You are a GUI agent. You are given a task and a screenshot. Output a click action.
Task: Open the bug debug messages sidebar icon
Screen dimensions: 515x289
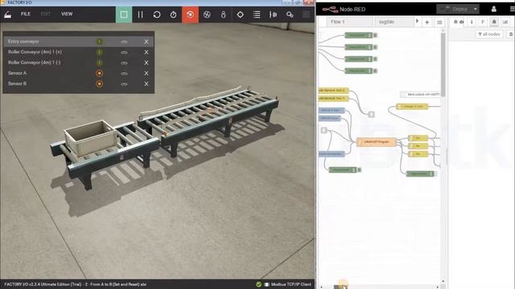[494, 22]
